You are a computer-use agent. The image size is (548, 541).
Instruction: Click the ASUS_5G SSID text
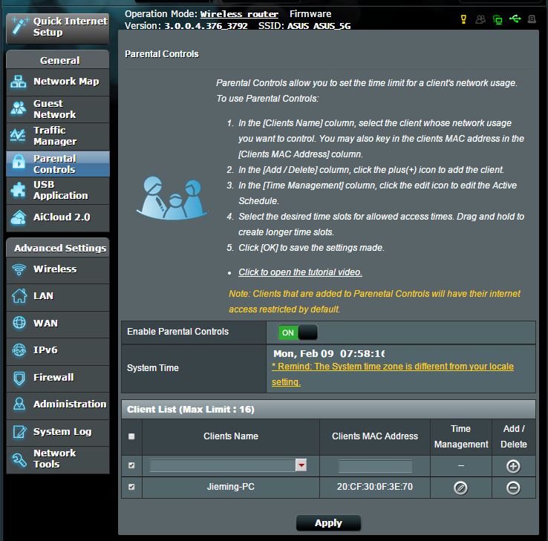332,26
